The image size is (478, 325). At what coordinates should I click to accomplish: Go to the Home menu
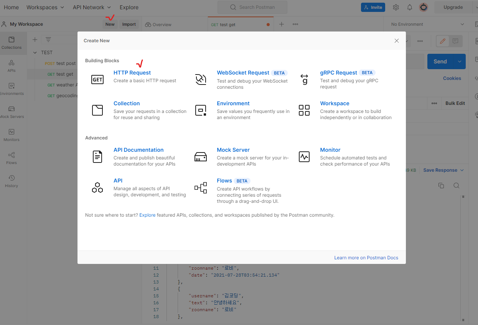pyautogui.click(x=11, y=7)
